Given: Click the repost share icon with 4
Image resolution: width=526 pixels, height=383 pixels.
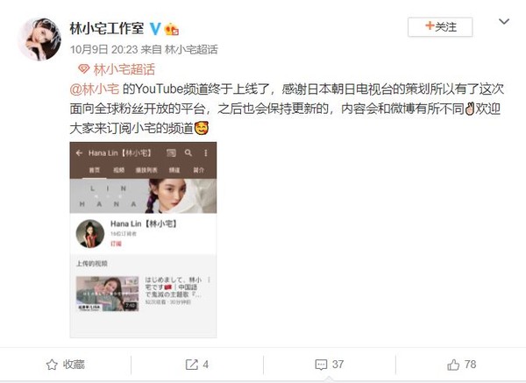Looking at the screenshot, I should [x=192, y=365].
